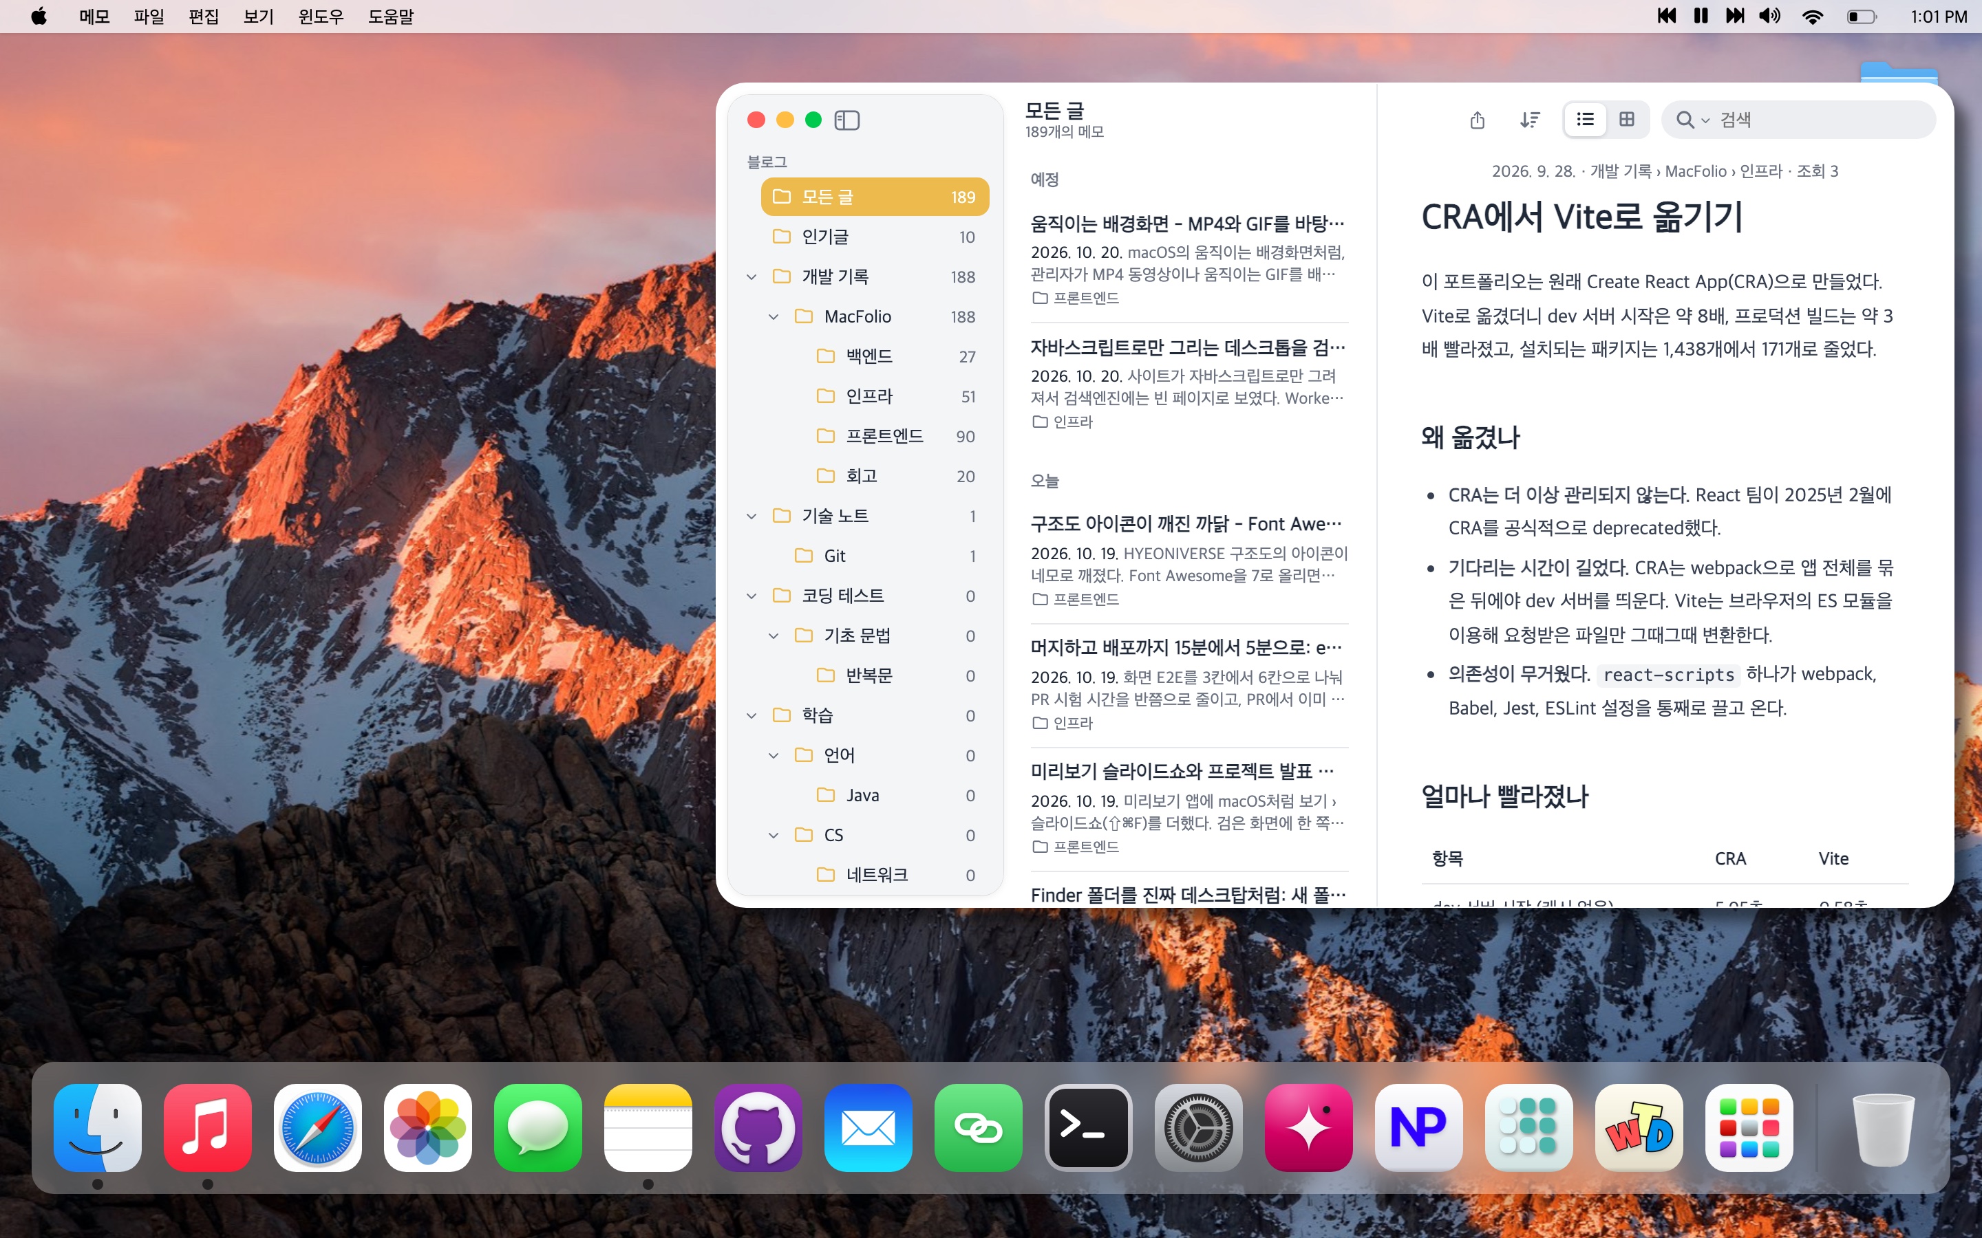Click the previous track control
Screen dimensions: 1982x1238
(1666, 17)
